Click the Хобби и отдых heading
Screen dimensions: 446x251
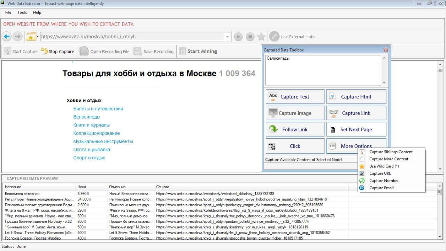84,100
